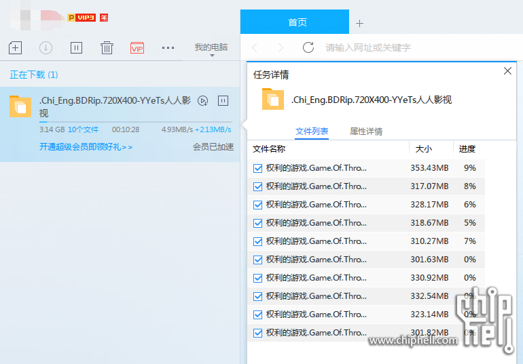Viewport: 523px width, 364px height.
Task: Click the play-while-downloading icon on the task
Action: (x=203, y=100)
